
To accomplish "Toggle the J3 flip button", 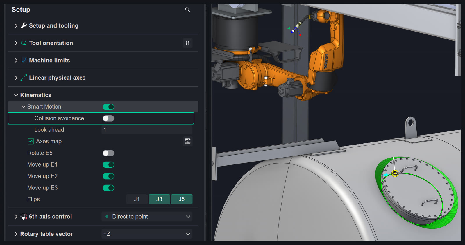I will [159, 199].
